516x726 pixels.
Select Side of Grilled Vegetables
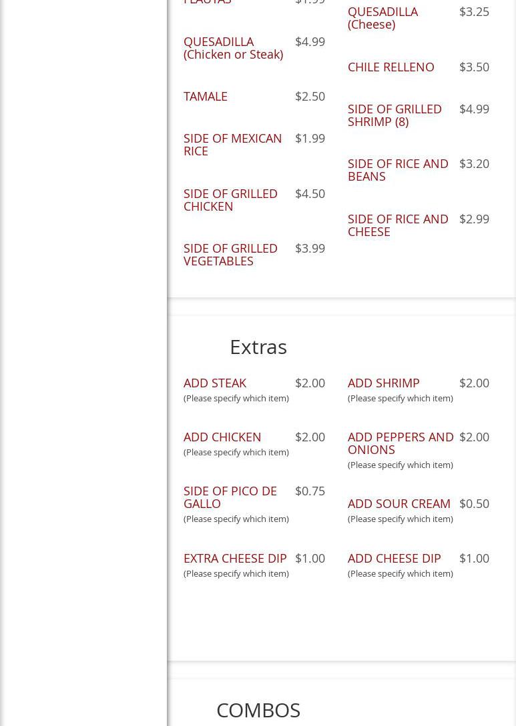tap(230, 254)
